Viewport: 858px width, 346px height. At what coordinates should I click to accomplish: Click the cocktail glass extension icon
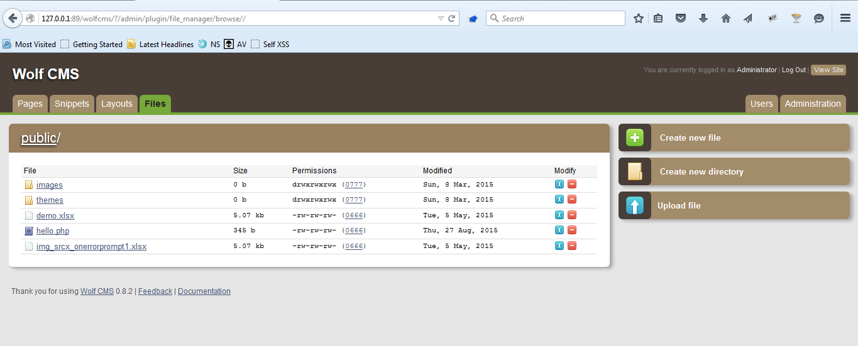pyautogui.click(x=796, y=18)
